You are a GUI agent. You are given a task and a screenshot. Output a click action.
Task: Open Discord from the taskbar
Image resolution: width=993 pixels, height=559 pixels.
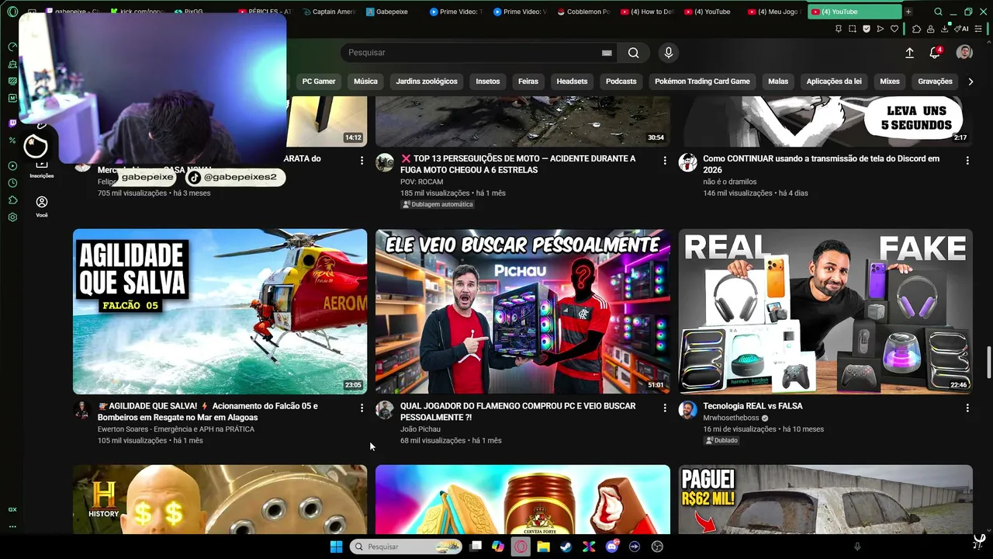(x=611, y=547)
